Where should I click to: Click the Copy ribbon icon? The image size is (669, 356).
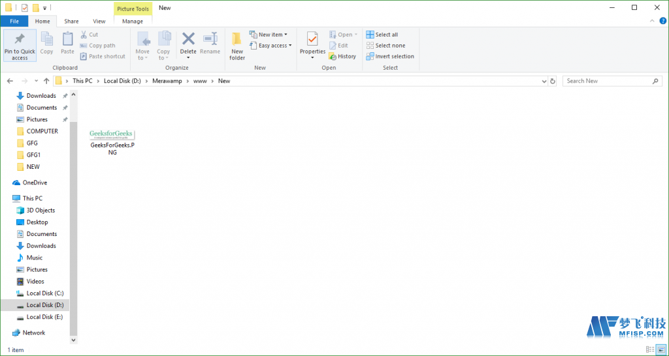pos(46,38)
